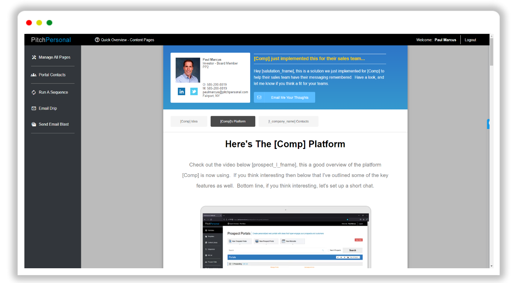Open Quick Overview - Content Pages link
511x283 pixels.
tap(127, 40)
